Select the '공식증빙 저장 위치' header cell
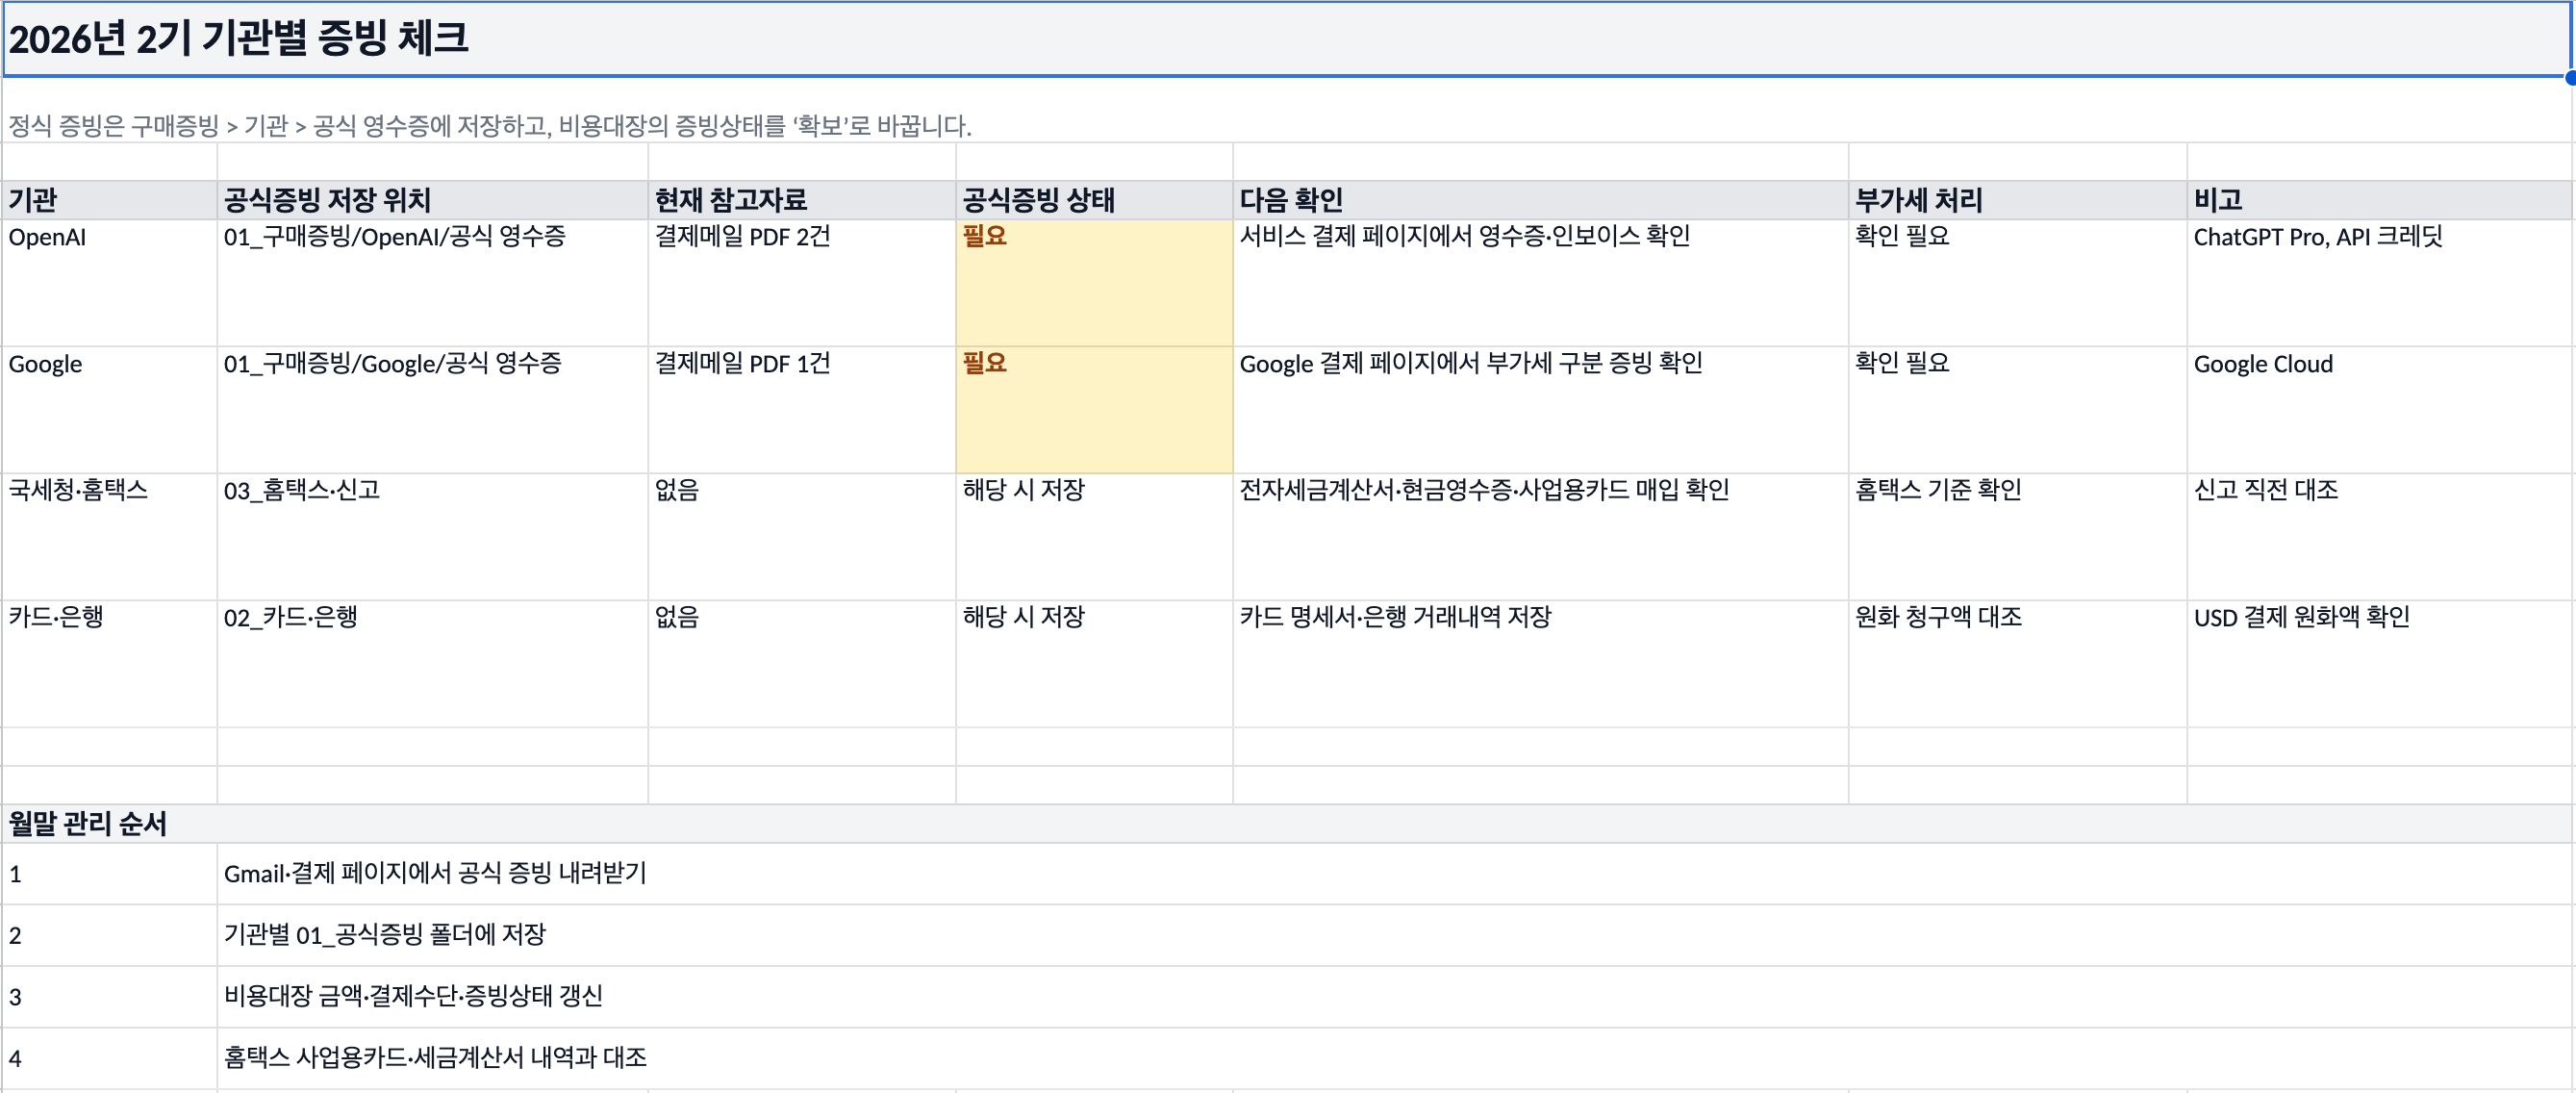The width and height of the screenshot is (2576, 1093). (432, 200)
